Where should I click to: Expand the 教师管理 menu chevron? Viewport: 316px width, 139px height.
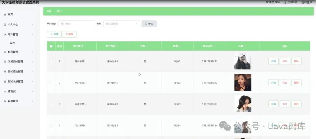pyautogui.click(x=32, y=52)
